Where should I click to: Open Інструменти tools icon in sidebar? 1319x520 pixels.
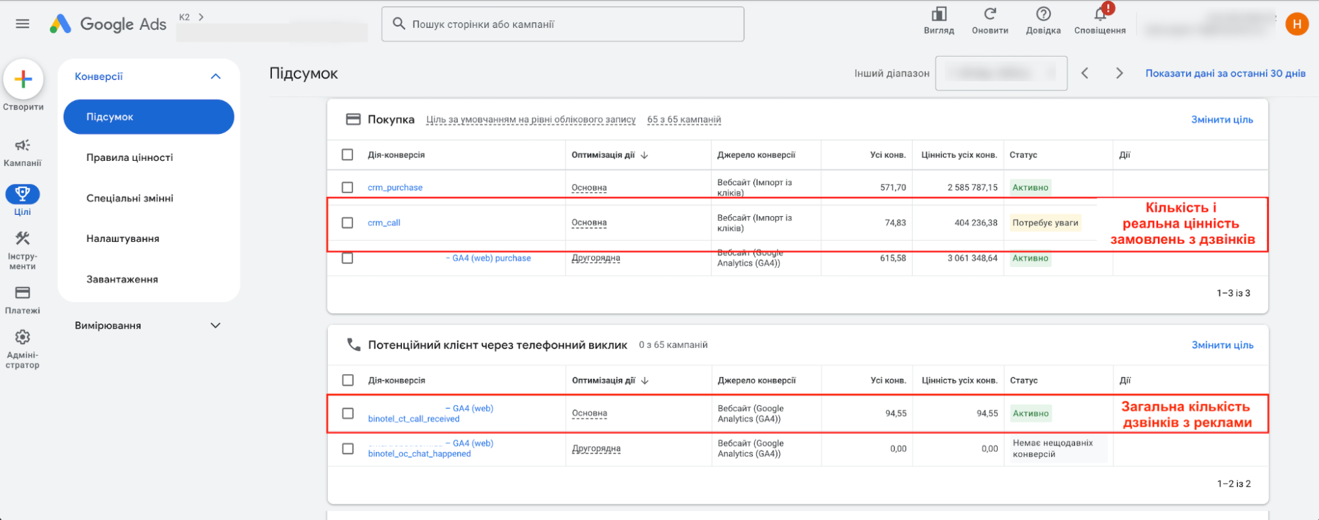coord(22,239)
